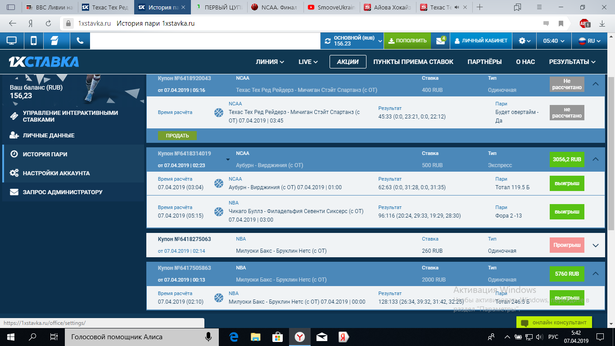
Task: Click the Не рассчитано status badge
Action: [x=567, y=84]
